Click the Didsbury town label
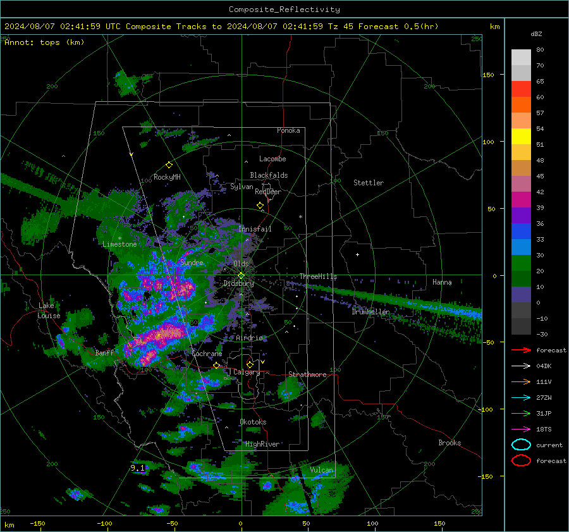The width and height of the screenshot is (569, 532). (x=238, y=283)
